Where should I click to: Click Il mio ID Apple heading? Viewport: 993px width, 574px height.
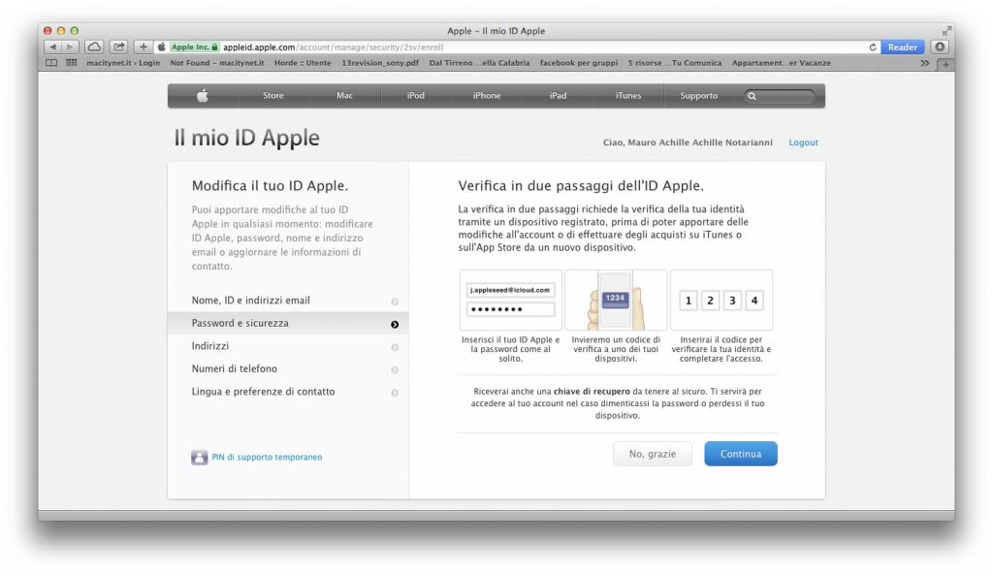[247, 138]
